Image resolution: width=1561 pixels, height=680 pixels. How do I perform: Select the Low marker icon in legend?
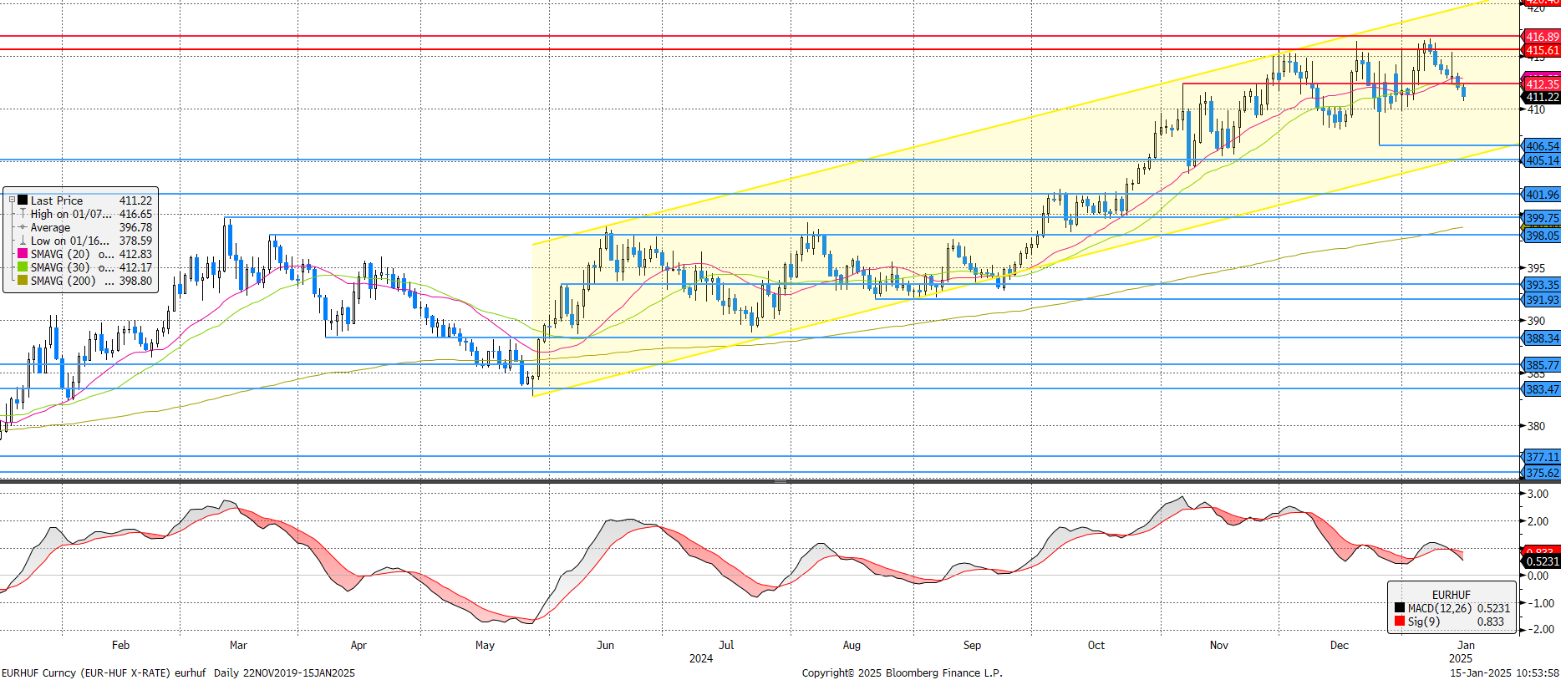(23, 241)
